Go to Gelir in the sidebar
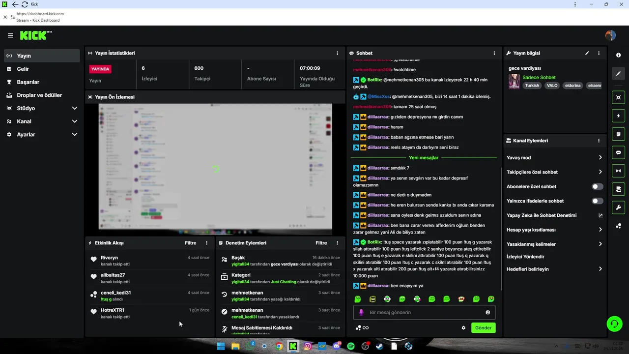 [x=42, y=69]
